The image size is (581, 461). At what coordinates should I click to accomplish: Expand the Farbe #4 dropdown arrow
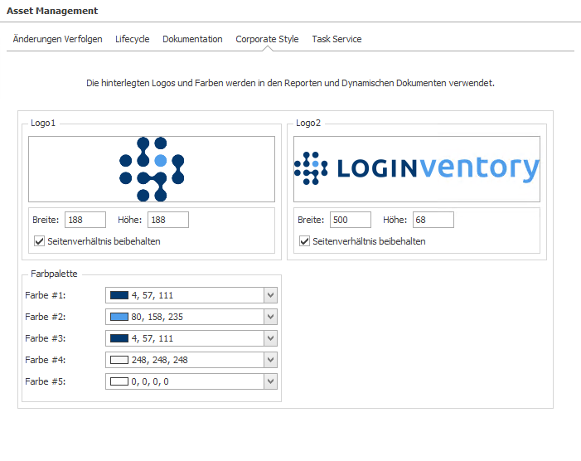pyautogui.click(x=270, y=360)
